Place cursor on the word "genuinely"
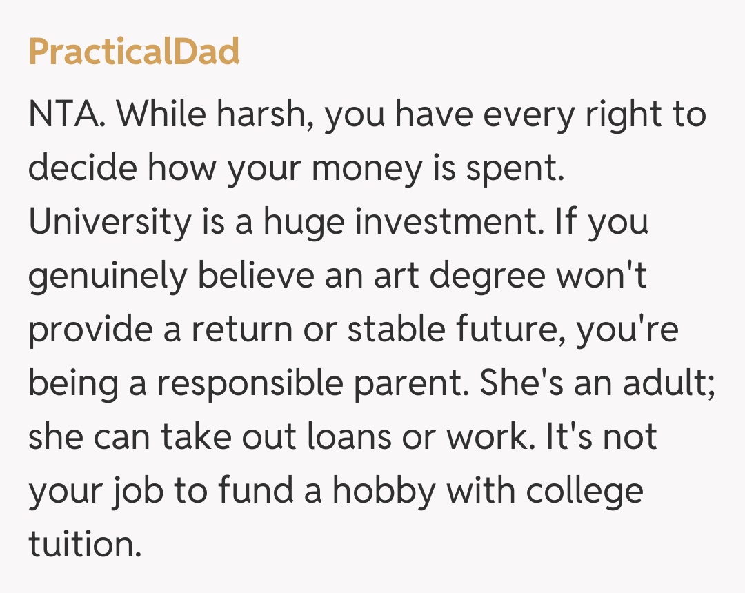745x593 pixels. 108,276
